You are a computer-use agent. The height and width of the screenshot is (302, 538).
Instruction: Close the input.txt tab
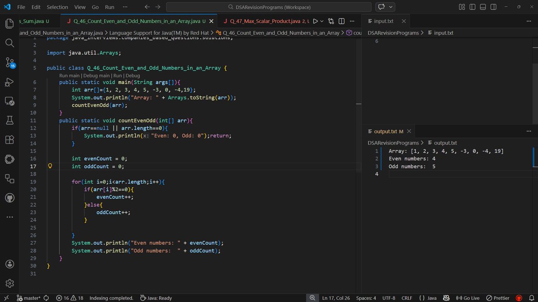[x=403, y=21]
